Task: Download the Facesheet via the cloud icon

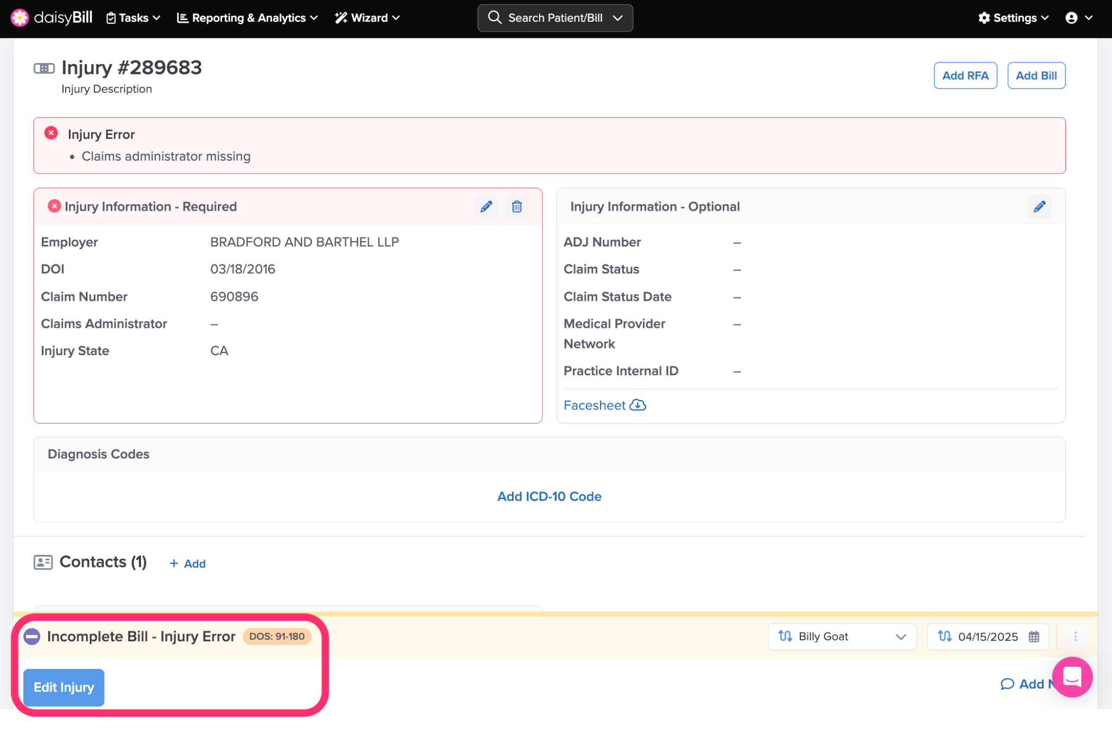Action: pos(637,405)
